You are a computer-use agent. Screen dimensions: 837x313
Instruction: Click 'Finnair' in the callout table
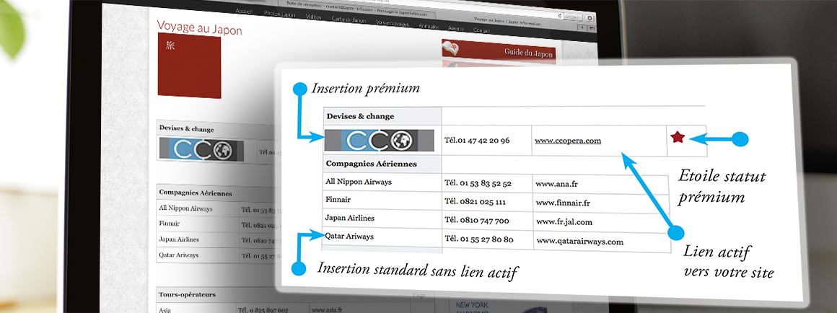pos(338,200)
